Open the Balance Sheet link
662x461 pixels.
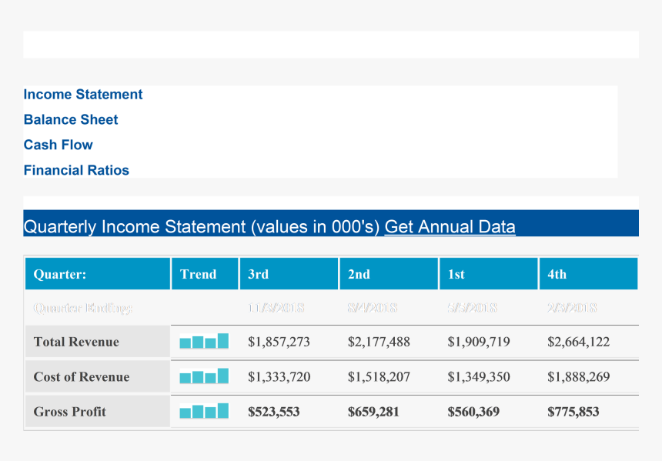click(x=71, y=120)
